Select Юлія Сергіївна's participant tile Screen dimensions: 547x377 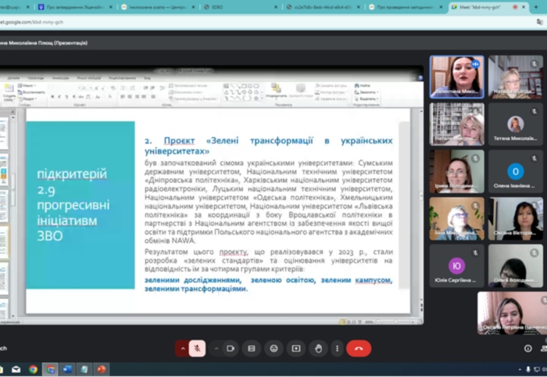tap(456, 267)
